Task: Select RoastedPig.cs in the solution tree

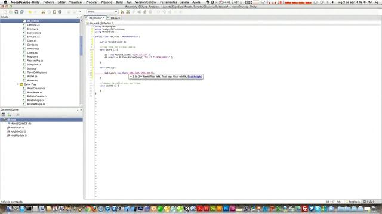Action: pyautogui.click(x=35, y=61)
